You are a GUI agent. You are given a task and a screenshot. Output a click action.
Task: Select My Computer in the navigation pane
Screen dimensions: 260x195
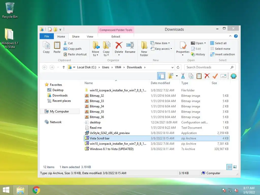coord(59,111)
